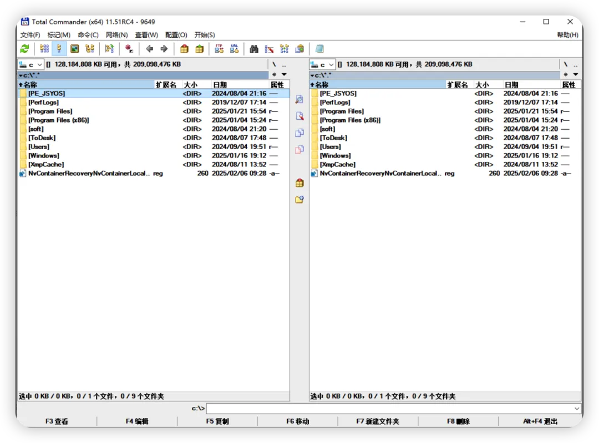This screenshot has width=599, height=443.
Task: Click the edit file icon in middle bar
Action: pos(299,116)
